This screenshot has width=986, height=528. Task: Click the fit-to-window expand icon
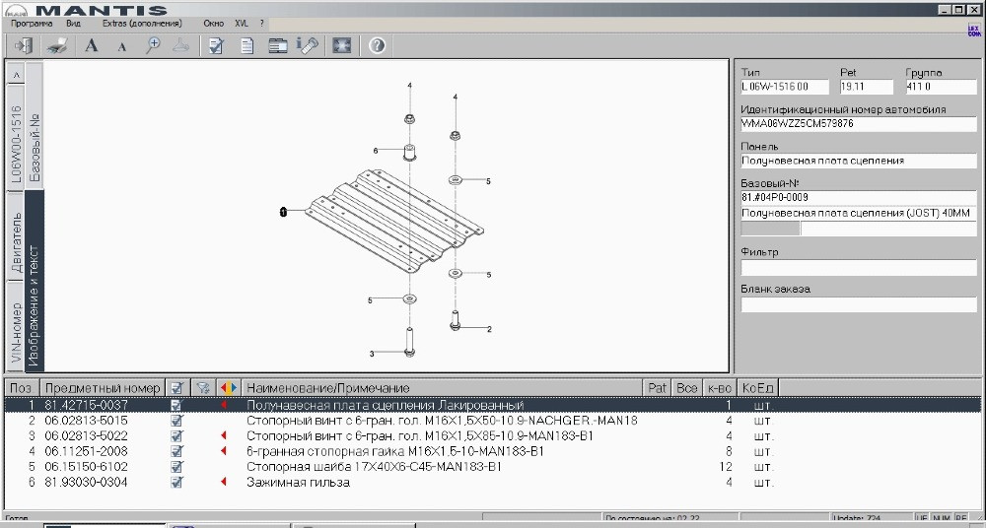342,45
